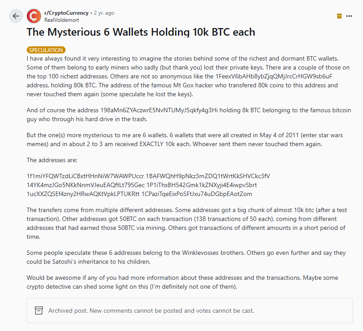Visit the r/CryptoCurrency subreddit link
The height and width of the screenshot is (331, 363).
66,13
